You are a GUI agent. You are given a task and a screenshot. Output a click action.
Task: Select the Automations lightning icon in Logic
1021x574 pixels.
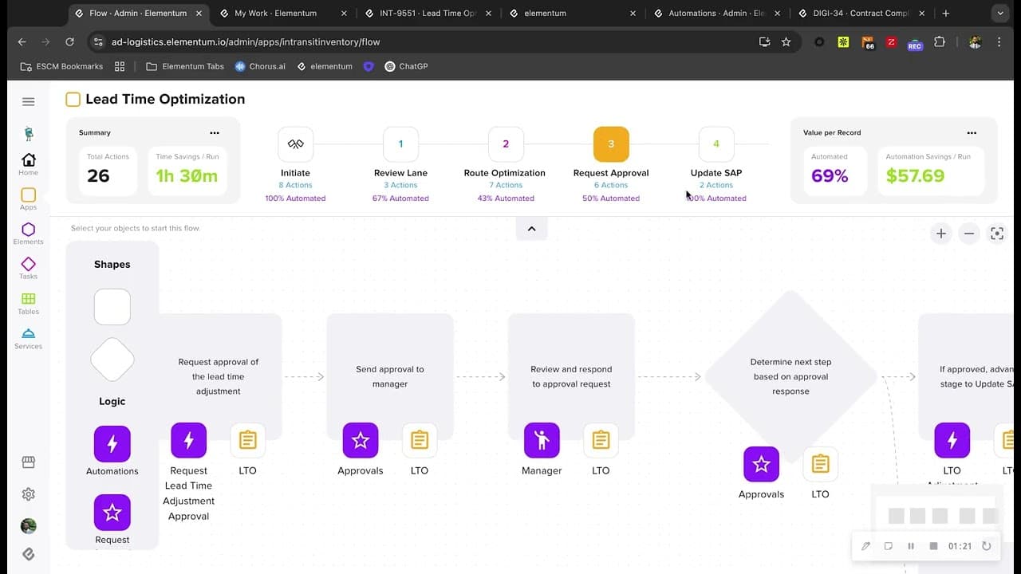tap(112, 444)
